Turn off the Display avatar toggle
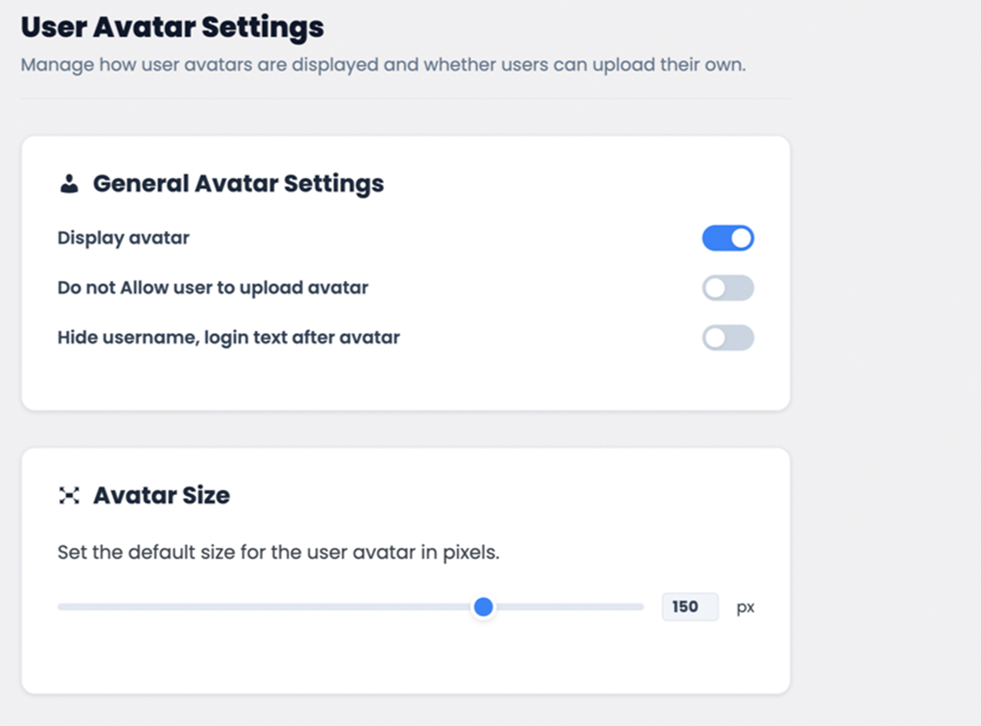981x726 pixels. [x=728, y=238]
